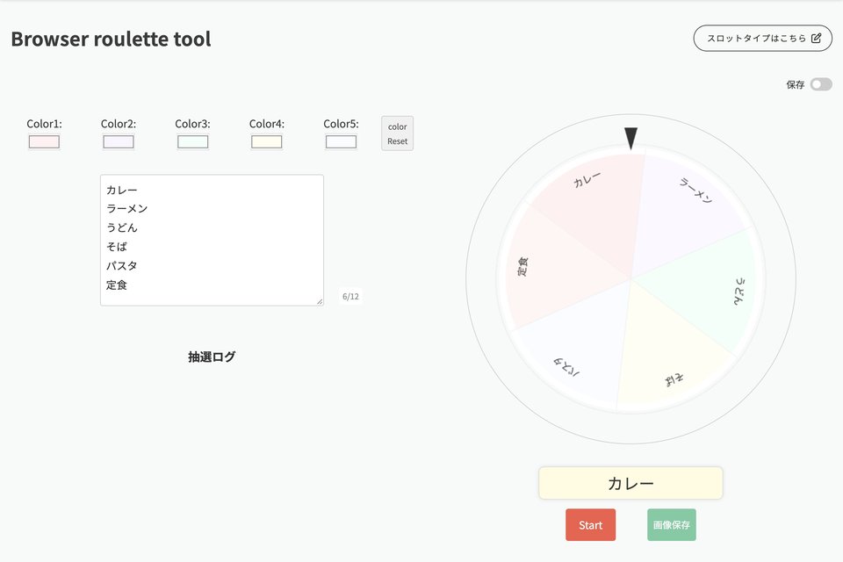The height and width of the screenshot is (562, 843).
Task: Click the Color5: label
Action: click(x=341, y=124)
